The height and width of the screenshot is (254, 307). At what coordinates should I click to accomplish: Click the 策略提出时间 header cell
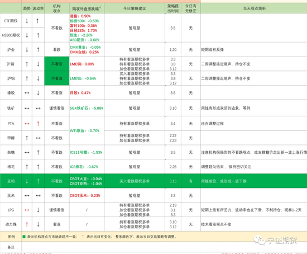pos(173,8)
